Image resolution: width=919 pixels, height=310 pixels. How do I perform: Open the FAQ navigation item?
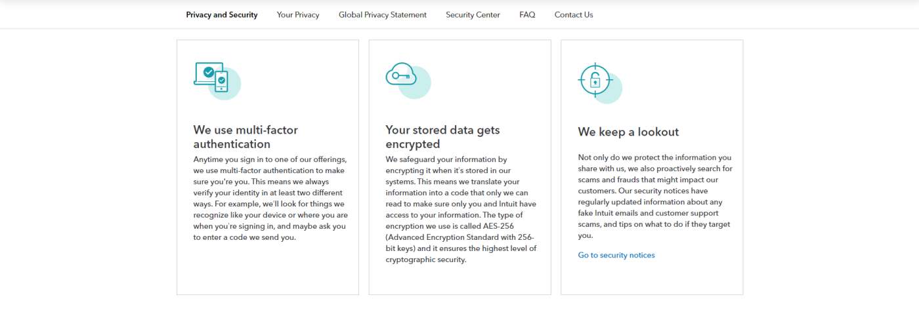pos(527,14)
